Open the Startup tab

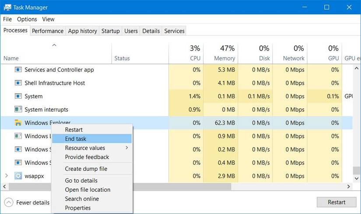tap(110, 31)
